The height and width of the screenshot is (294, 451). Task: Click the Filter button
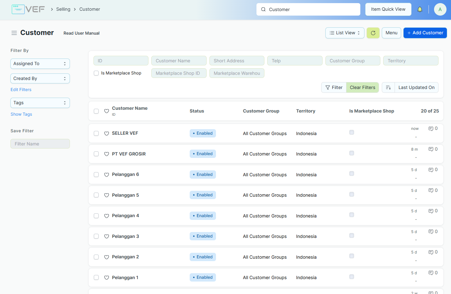pyautogui.click(x=334, y=88)
